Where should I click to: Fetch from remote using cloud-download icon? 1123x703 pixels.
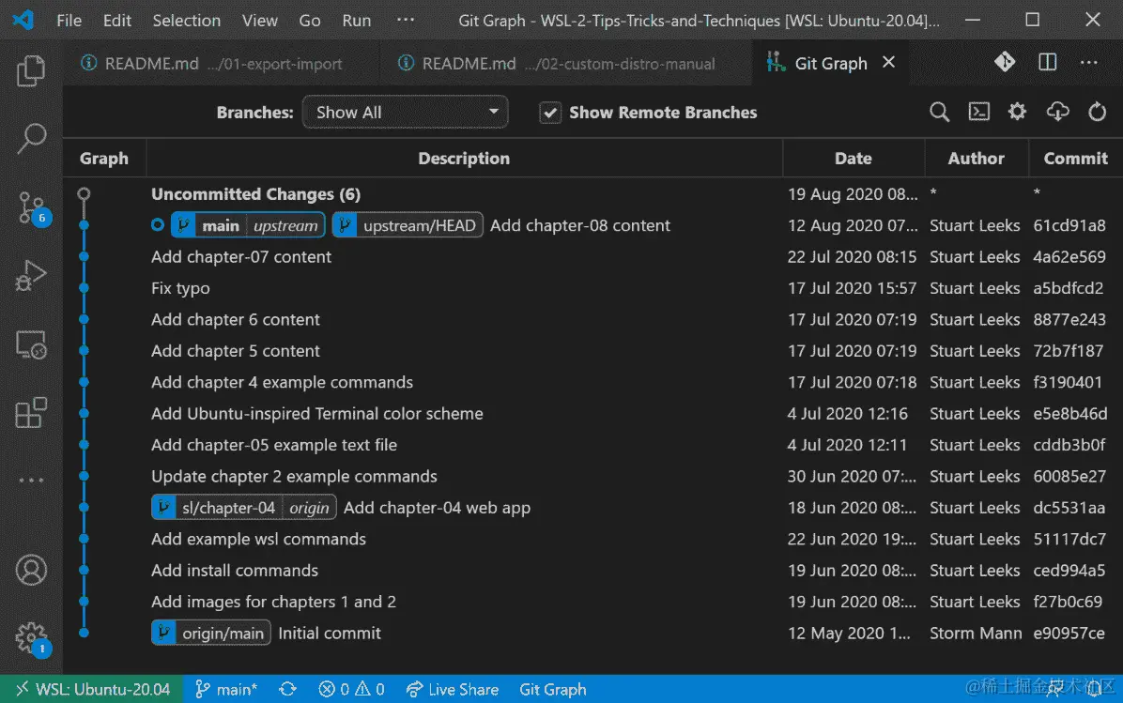pos(1057,112)
